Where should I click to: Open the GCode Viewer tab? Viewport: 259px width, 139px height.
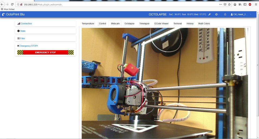[161, 24]
